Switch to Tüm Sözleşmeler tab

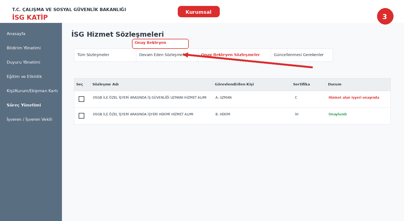click(105, 55)
